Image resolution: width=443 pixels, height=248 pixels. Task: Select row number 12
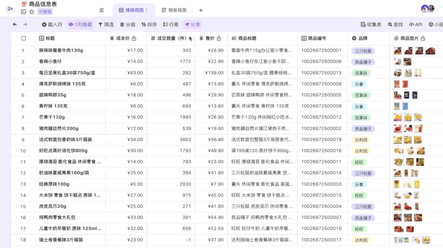[23, 173]
